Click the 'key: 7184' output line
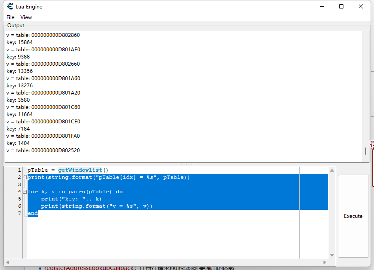This screenshot has width=374, height=270. (18, 129)
